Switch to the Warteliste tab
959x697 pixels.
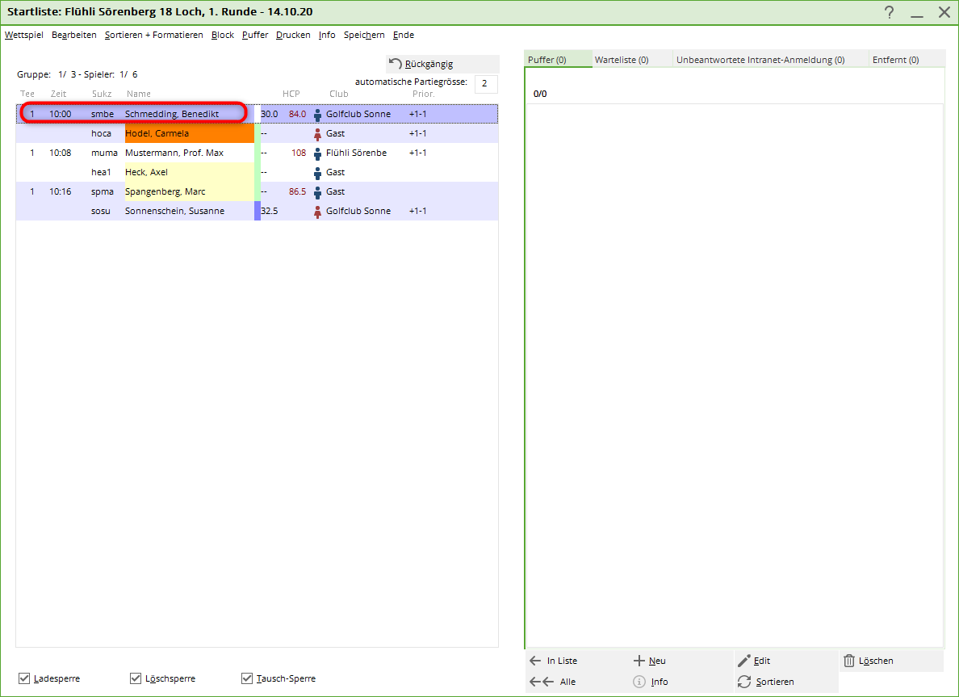621,60
